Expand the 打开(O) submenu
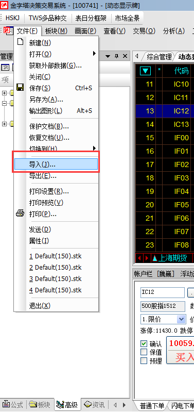194x412 pixels. coord(56,54)
